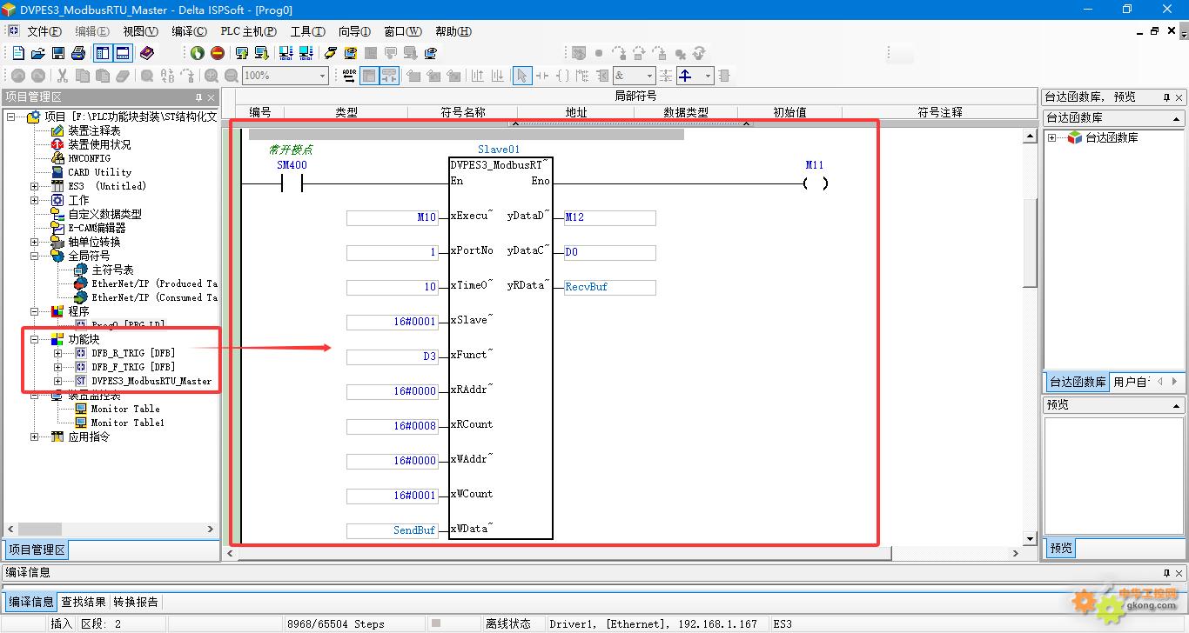Open the help book icon in toolbar
This screenshot has height=633, width=1189.
click(x=147, y=54)
